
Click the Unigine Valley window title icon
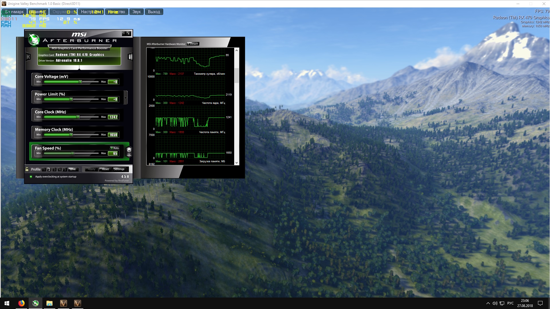4,4
